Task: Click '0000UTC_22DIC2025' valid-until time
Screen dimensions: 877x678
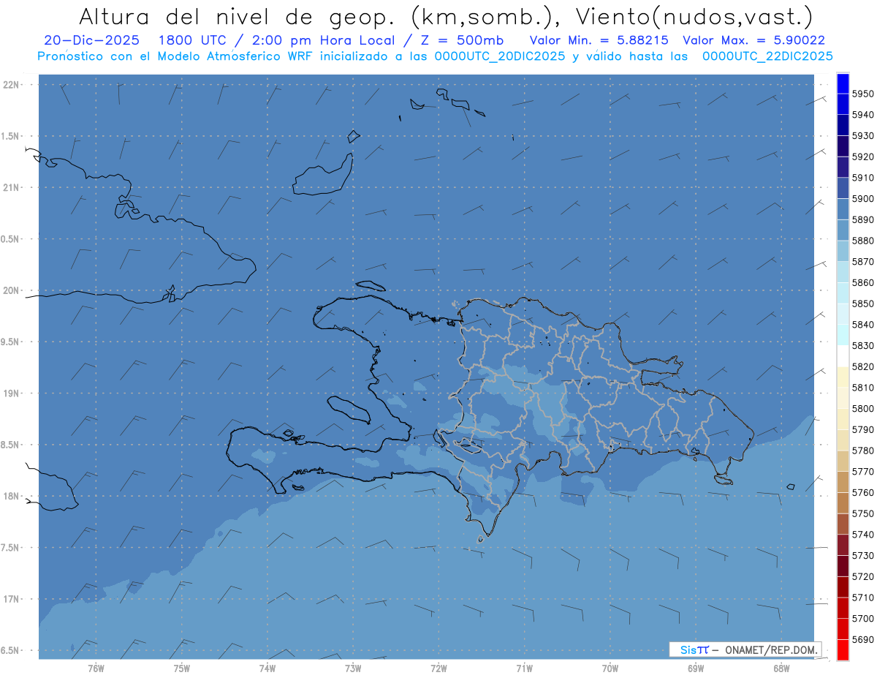Action: pyautogui.click(x=767, y=56)
